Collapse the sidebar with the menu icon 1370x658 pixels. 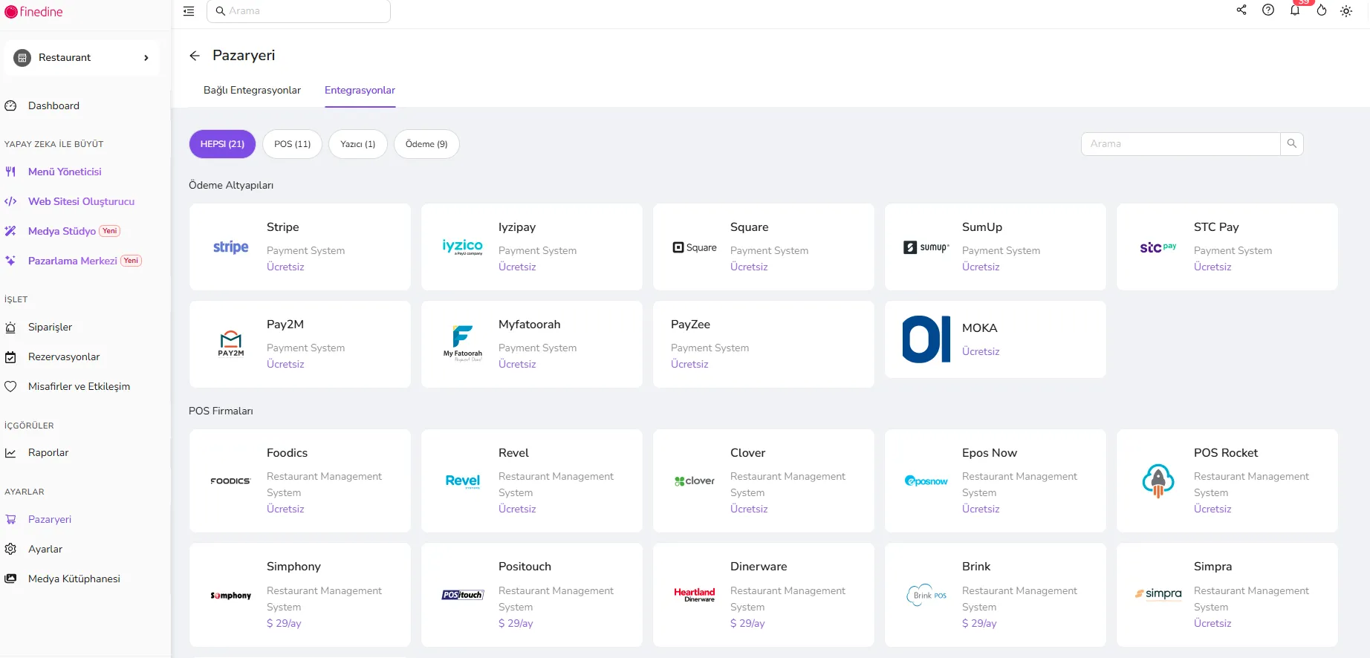(189, 11)
